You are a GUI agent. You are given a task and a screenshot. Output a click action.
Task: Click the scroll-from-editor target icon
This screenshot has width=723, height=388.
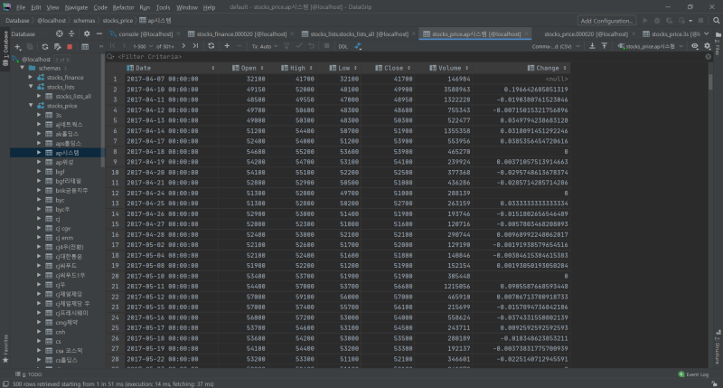[x=59, y=33]
